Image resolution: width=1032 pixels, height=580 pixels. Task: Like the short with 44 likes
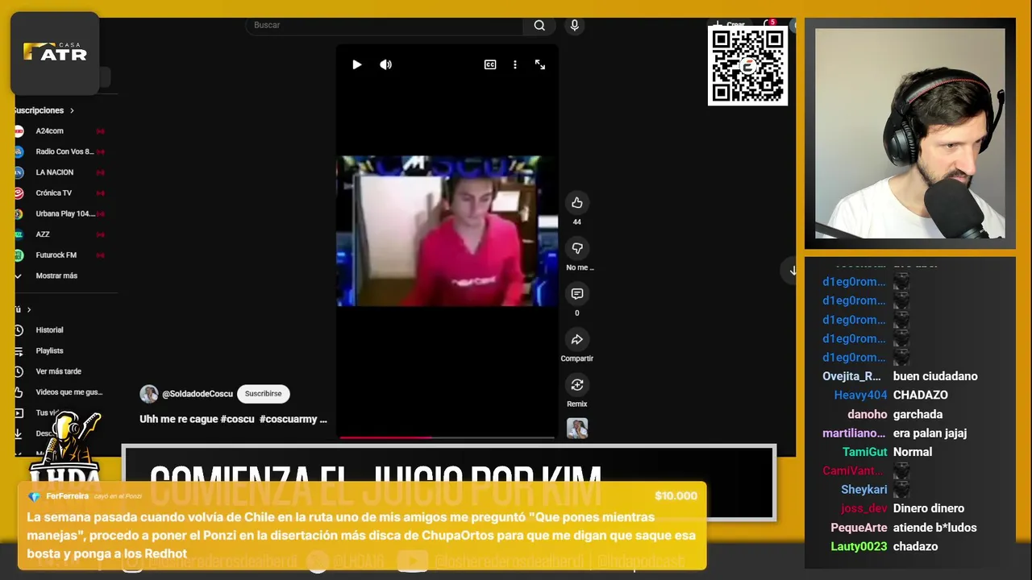(x=576, y=202)
